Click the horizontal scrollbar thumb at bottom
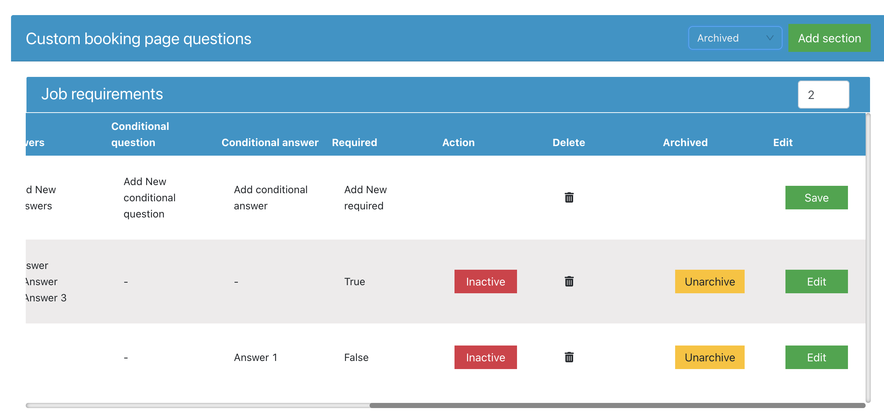This screenshot has width=884, height=418. tap(617, 405)
